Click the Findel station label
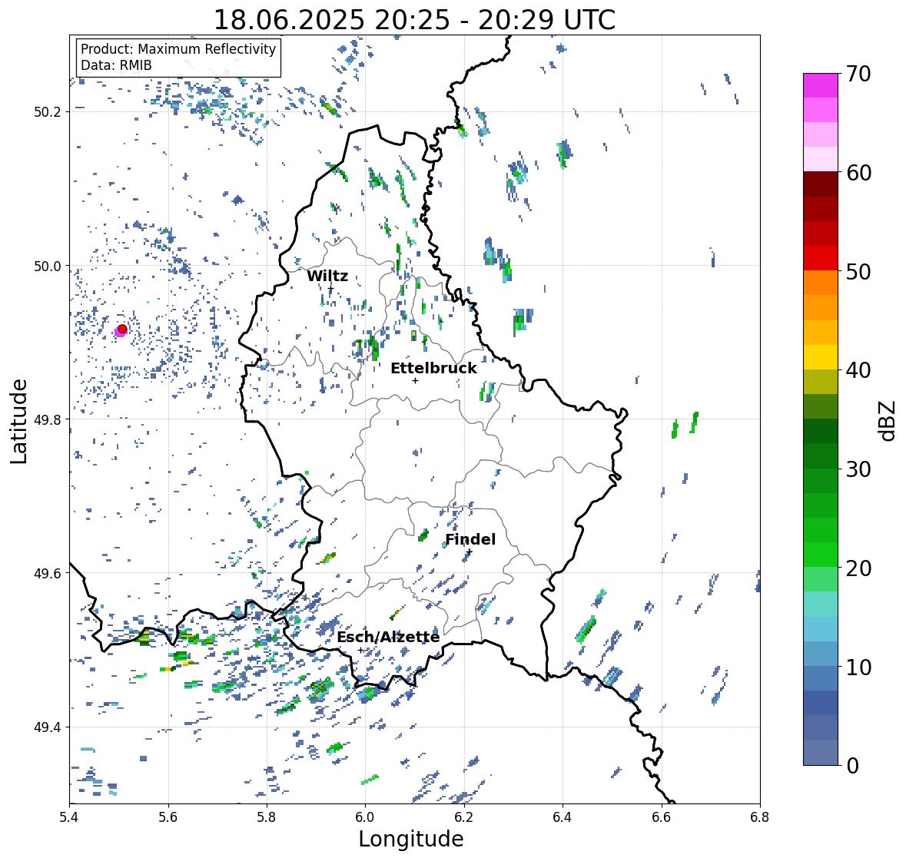The image size is (906, 858). pyautogui.click(x=470, y=540)
